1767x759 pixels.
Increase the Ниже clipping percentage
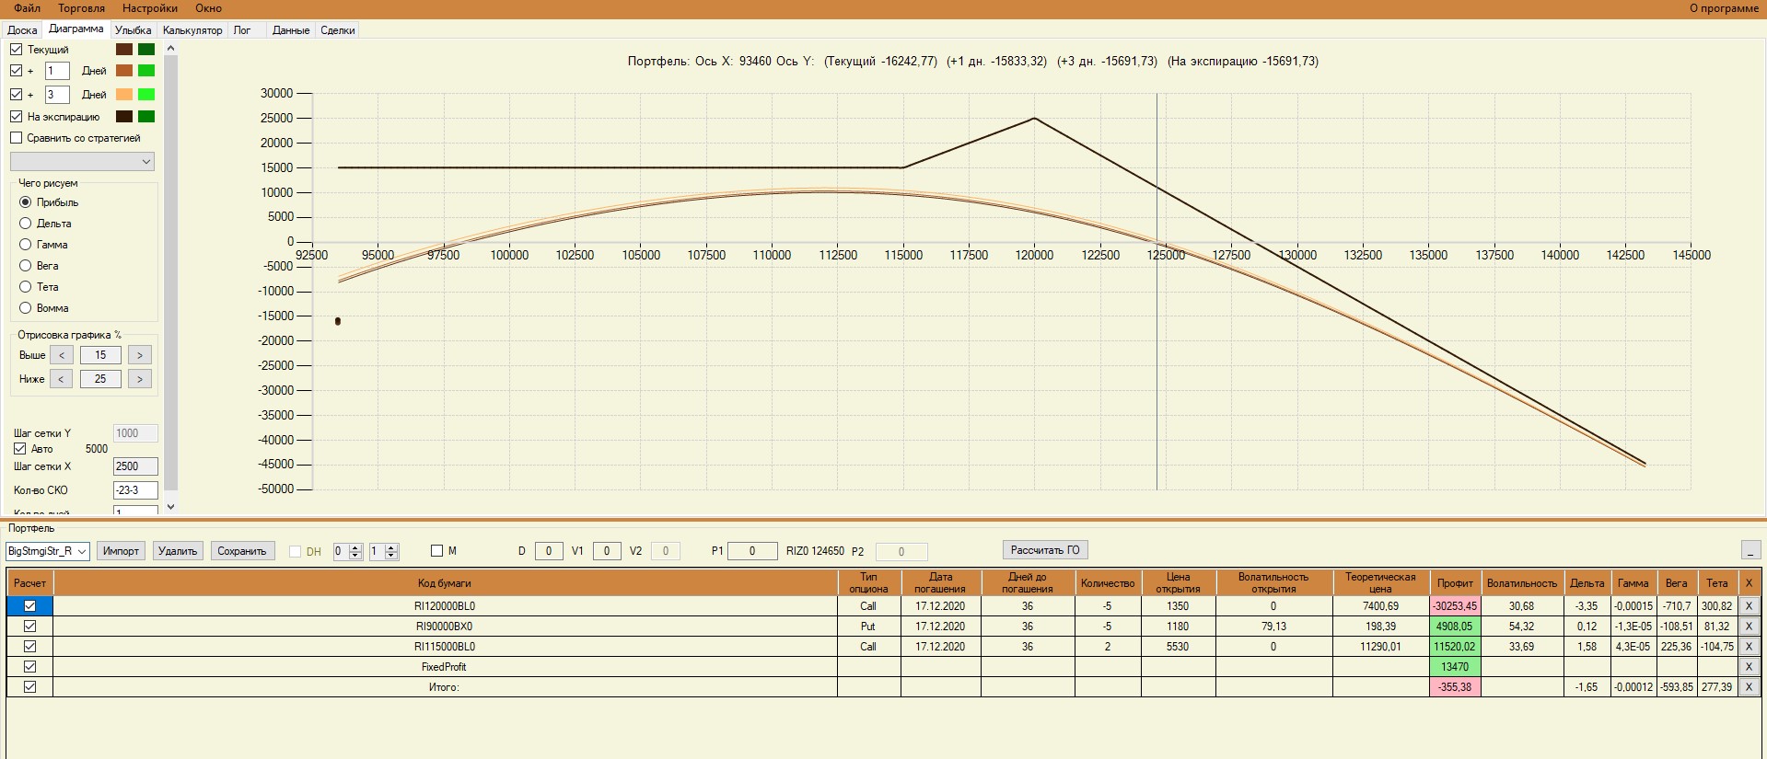click(140, 379)
